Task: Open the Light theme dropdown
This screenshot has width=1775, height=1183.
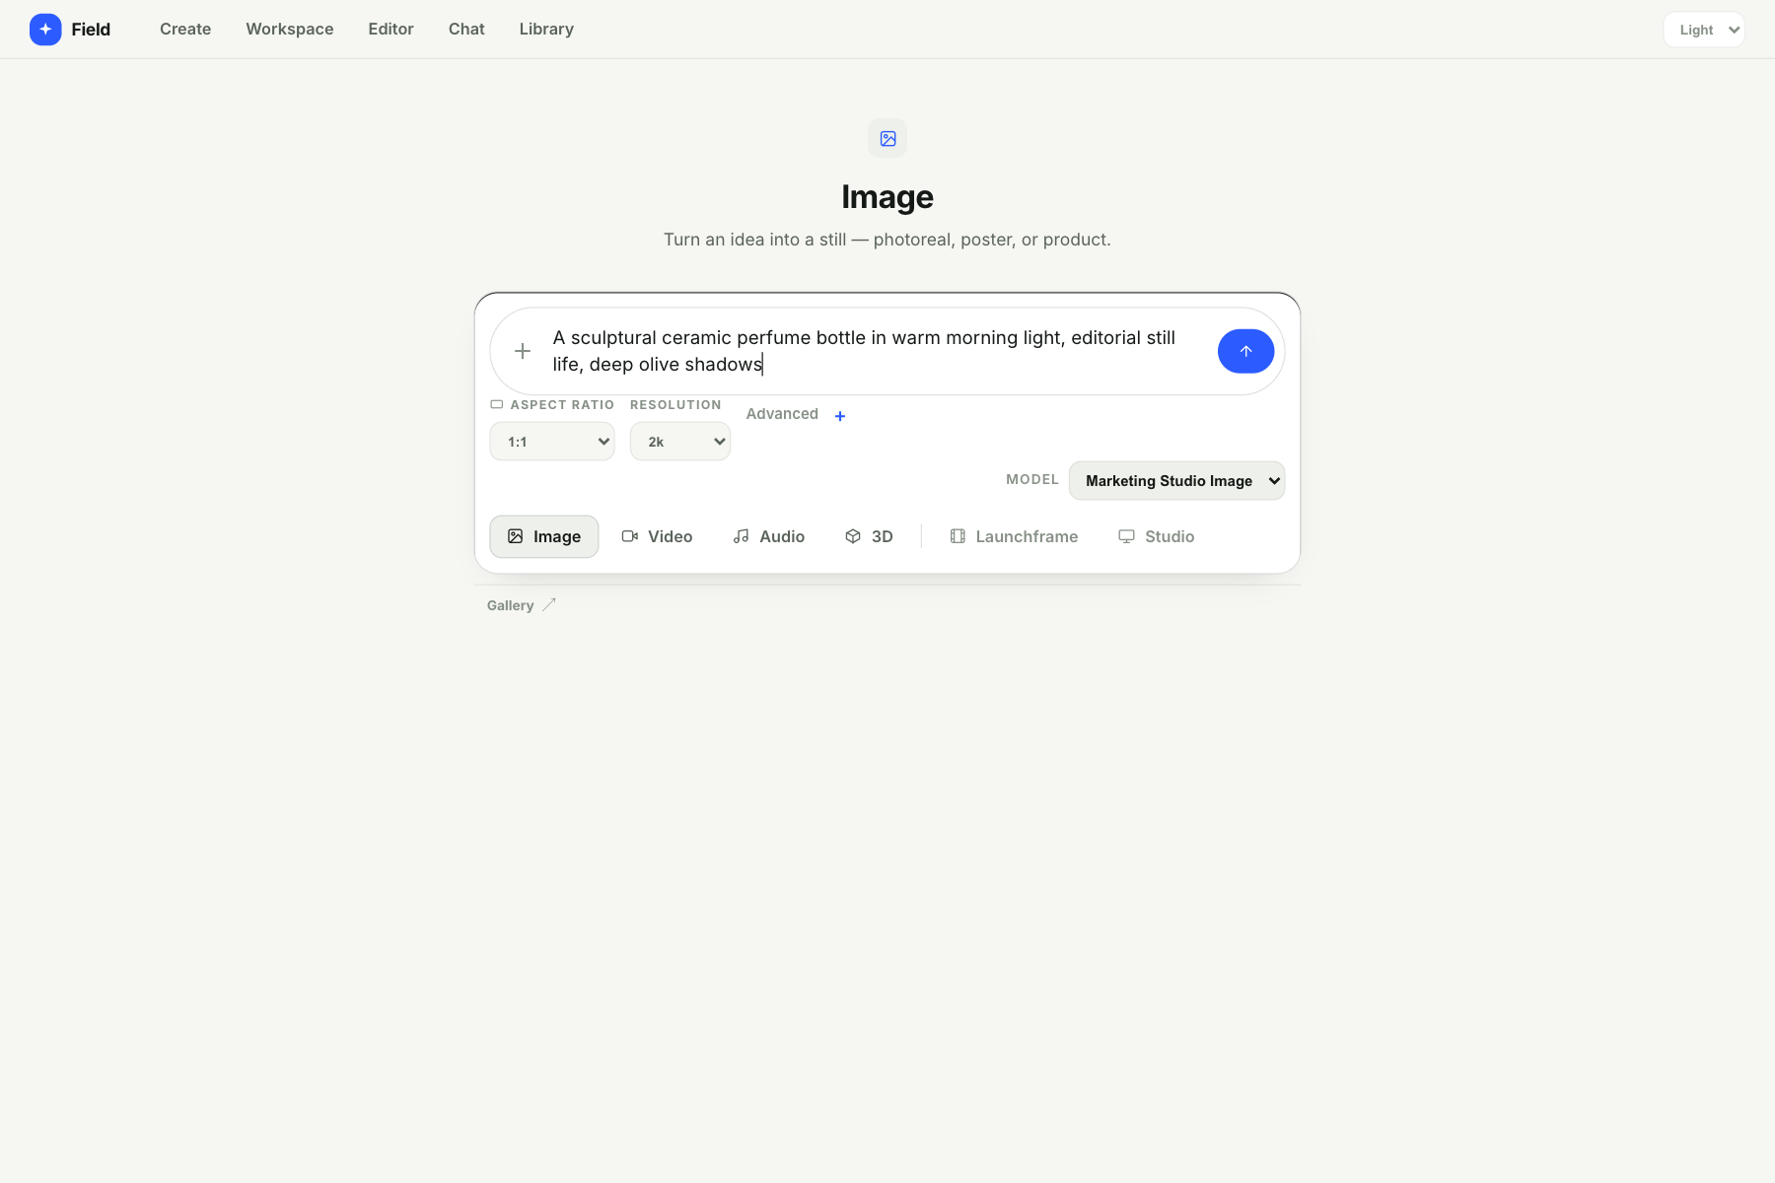Action: coord(1704,30)
